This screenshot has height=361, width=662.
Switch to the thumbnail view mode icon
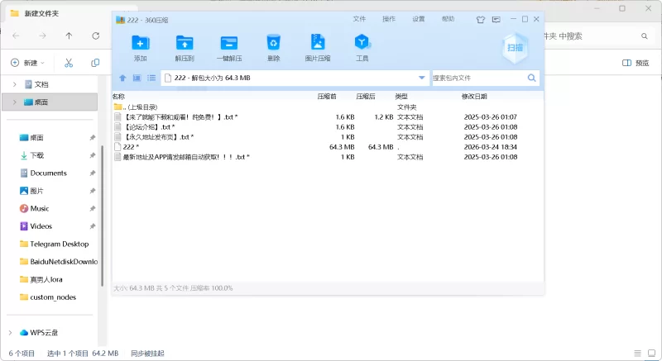(x=137, y=78)
